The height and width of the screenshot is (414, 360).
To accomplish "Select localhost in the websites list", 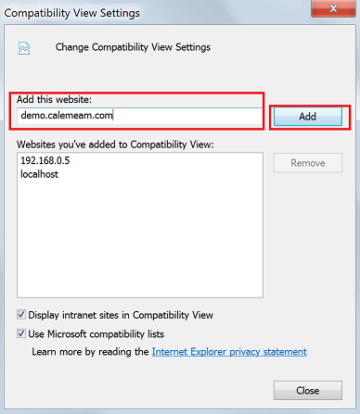I will pyautogui.click(x=39, y=174).
